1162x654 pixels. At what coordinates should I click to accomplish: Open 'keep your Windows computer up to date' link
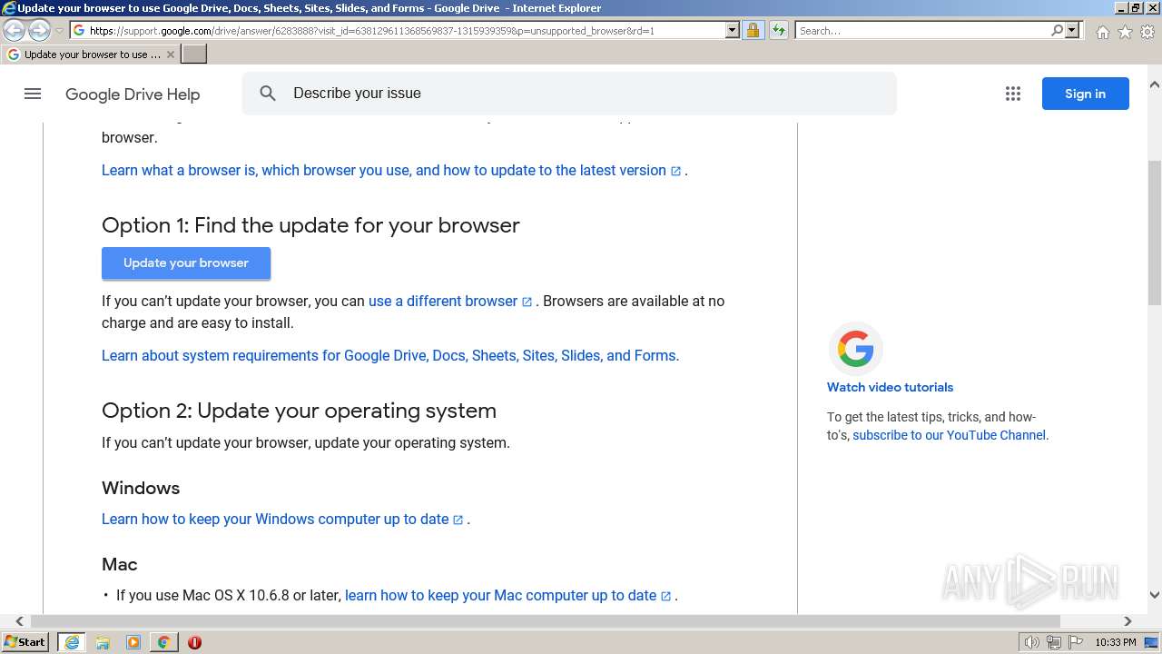click(x=275, y=519)
